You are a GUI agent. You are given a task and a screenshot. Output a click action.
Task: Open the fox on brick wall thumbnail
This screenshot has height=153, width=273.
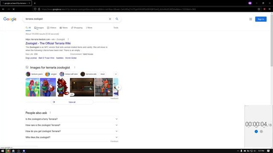pos(104,87)
